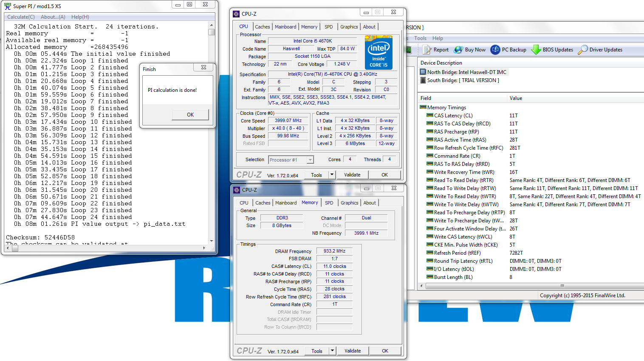Click the RAS To CAS Delay row icon
The image size is (644, 361).
click(x=430, y=124)
